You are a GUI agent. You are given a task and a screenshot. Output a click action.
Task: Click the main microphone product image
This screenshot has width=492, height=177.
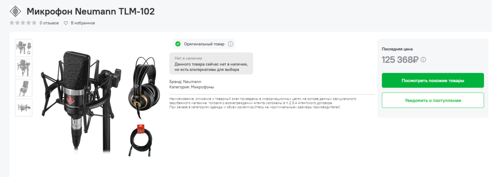[x=81, y=102]
